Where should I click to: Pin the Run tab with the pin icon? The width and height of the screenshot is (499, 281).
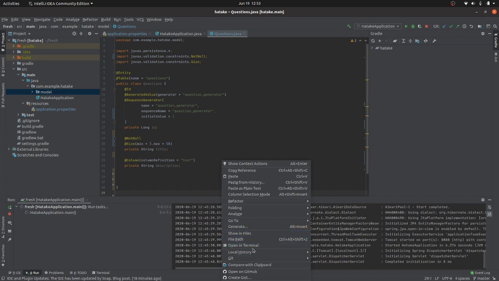coord(10,239)
